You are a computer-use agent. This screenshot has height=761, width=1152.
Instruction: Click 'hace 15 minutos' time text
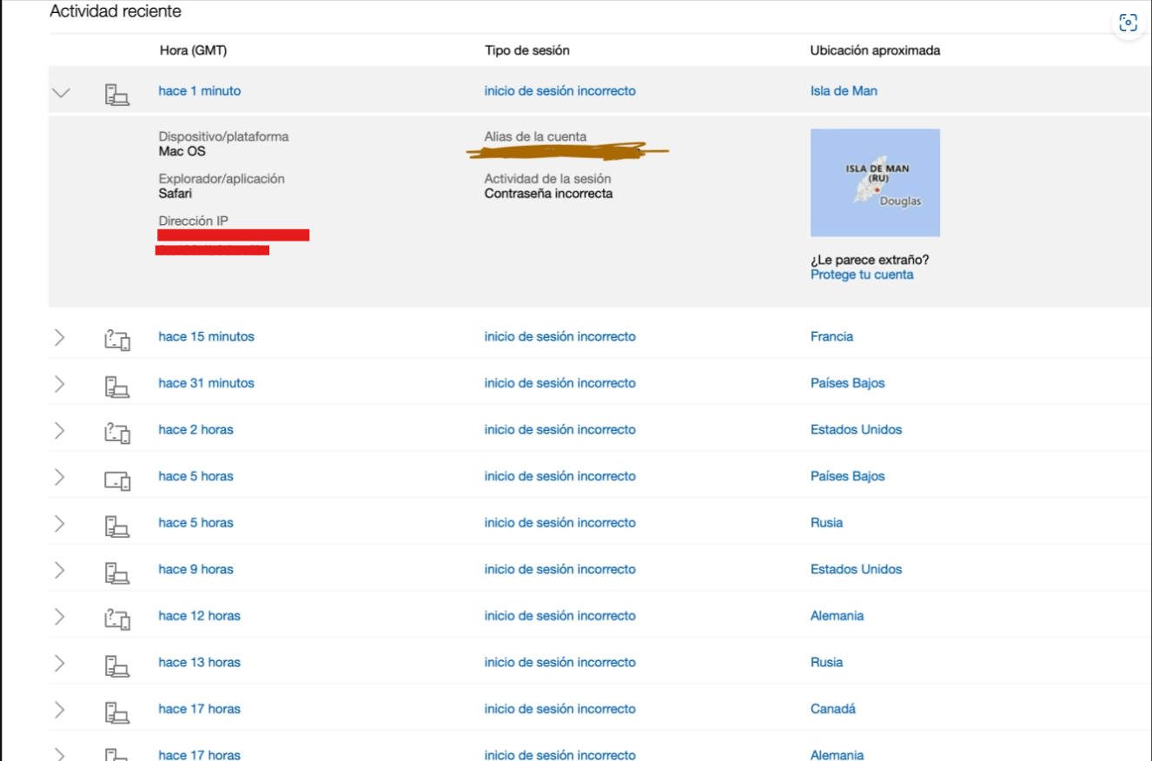pos(207,336)
